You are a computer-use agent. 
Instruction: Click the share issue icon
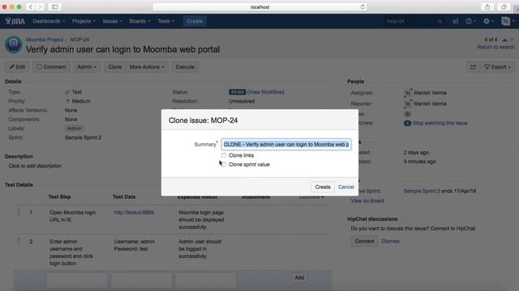tap(473, 67)
